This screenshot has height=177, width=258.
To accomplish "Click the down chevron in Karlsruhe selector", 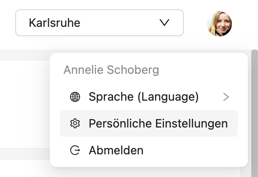I will coord(165,23).
